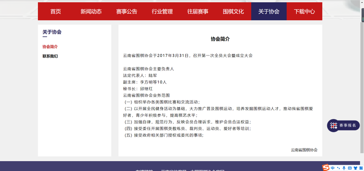
Task: Click the shirt skin icon in the IME bar
Action: pyautogui.click(x=355, y=168)
